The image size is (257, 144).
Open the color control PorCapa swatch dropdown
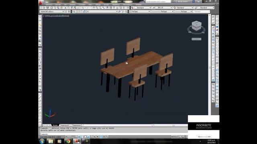pos(140,12)
